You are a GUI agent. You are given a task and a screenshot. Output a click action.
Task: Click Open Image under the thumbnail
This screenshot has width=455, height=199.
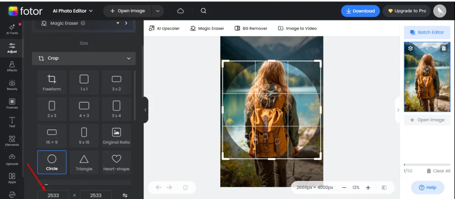pyautogui.click(x=427, y=120)
